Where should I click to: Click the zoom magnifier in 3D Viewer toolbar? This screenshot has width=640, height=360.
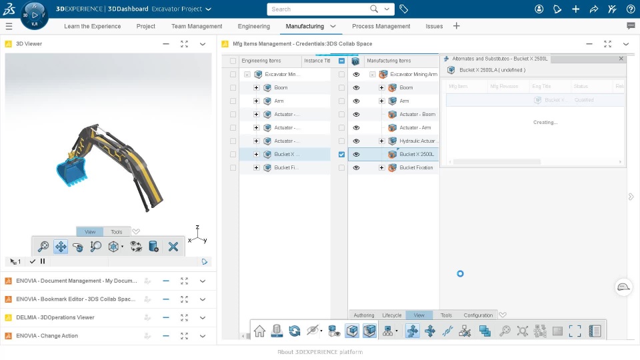43,247
